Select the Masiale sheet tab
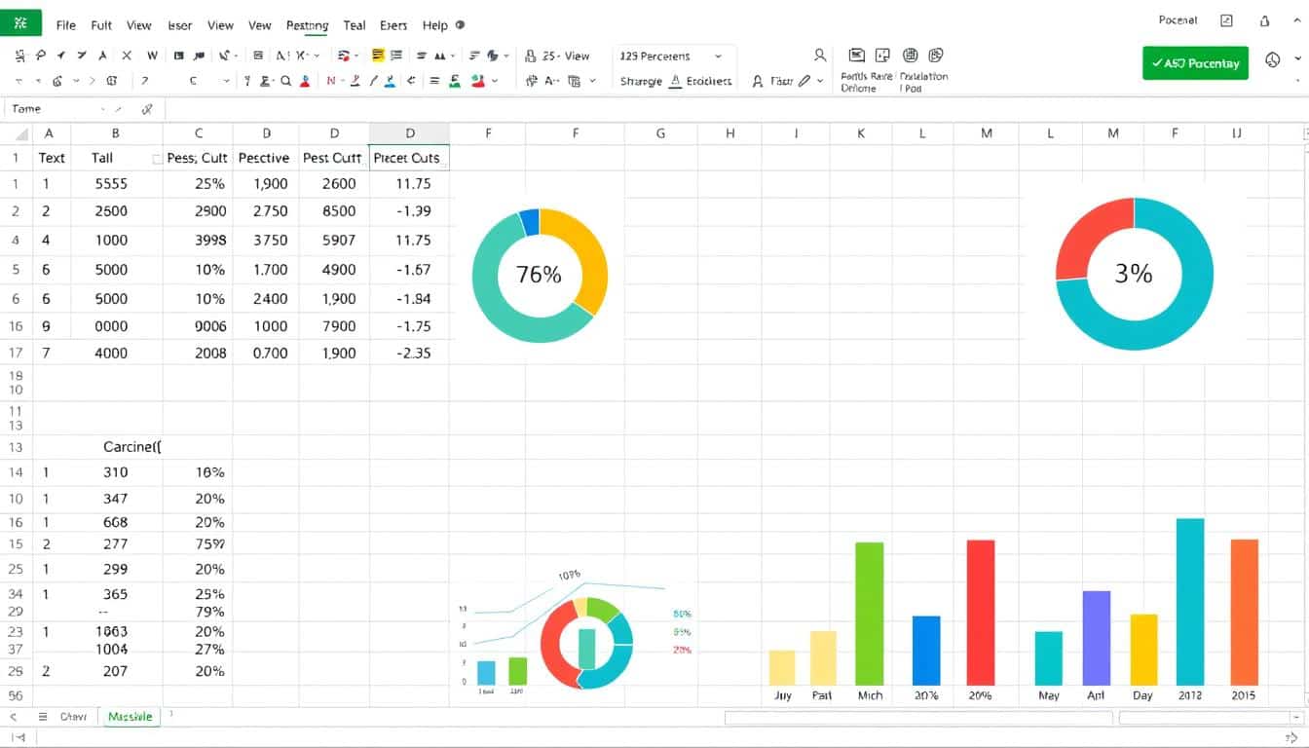This screenshot has height=748, width=1309. (131, 716)
